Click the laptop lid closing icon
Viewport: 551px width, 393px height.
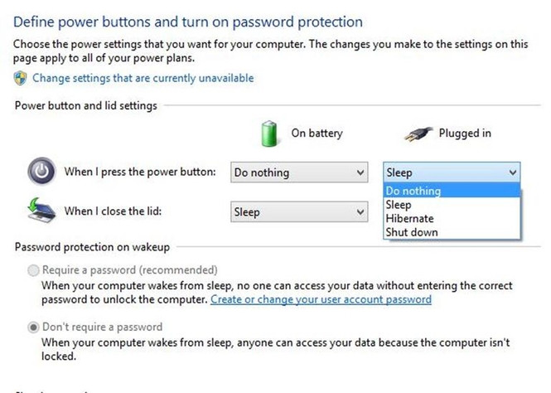pyautogui.click(x=41, y=211)
